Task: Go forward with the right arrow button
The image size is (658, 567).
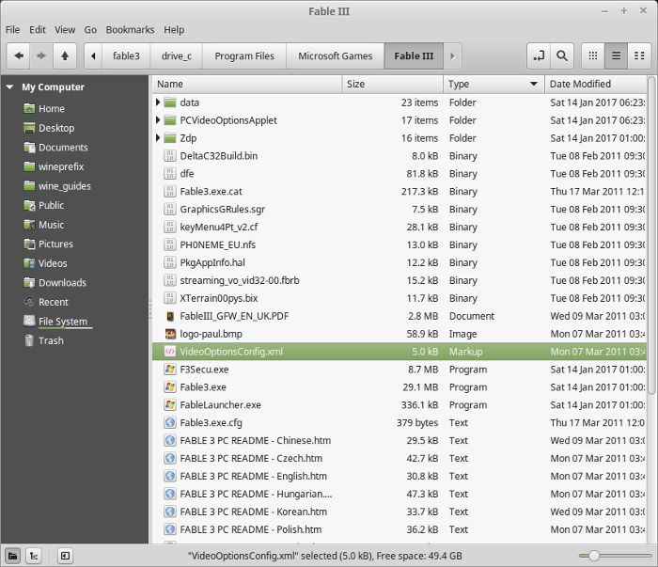Action: point(41,55)
